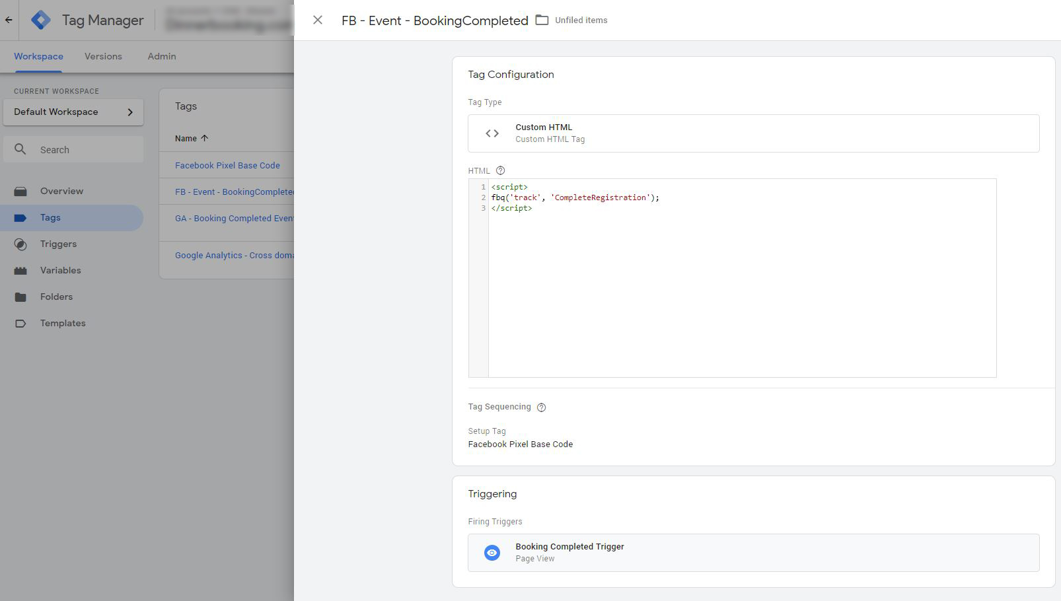Open the Unfiled items folder icon
The image size is (1061, 601).
[x=542, y=20]
